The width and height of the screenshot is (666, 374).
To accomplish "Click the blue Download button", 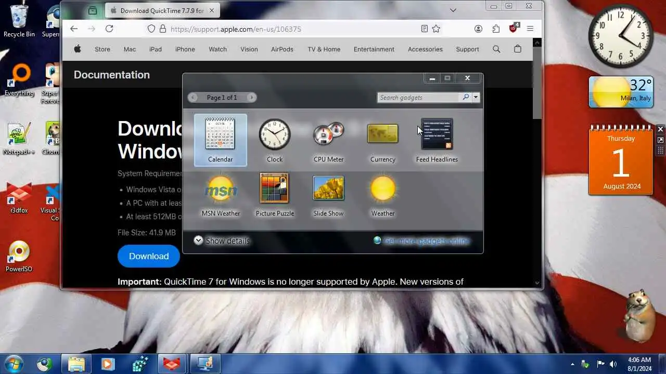I will tap(149, 256).
